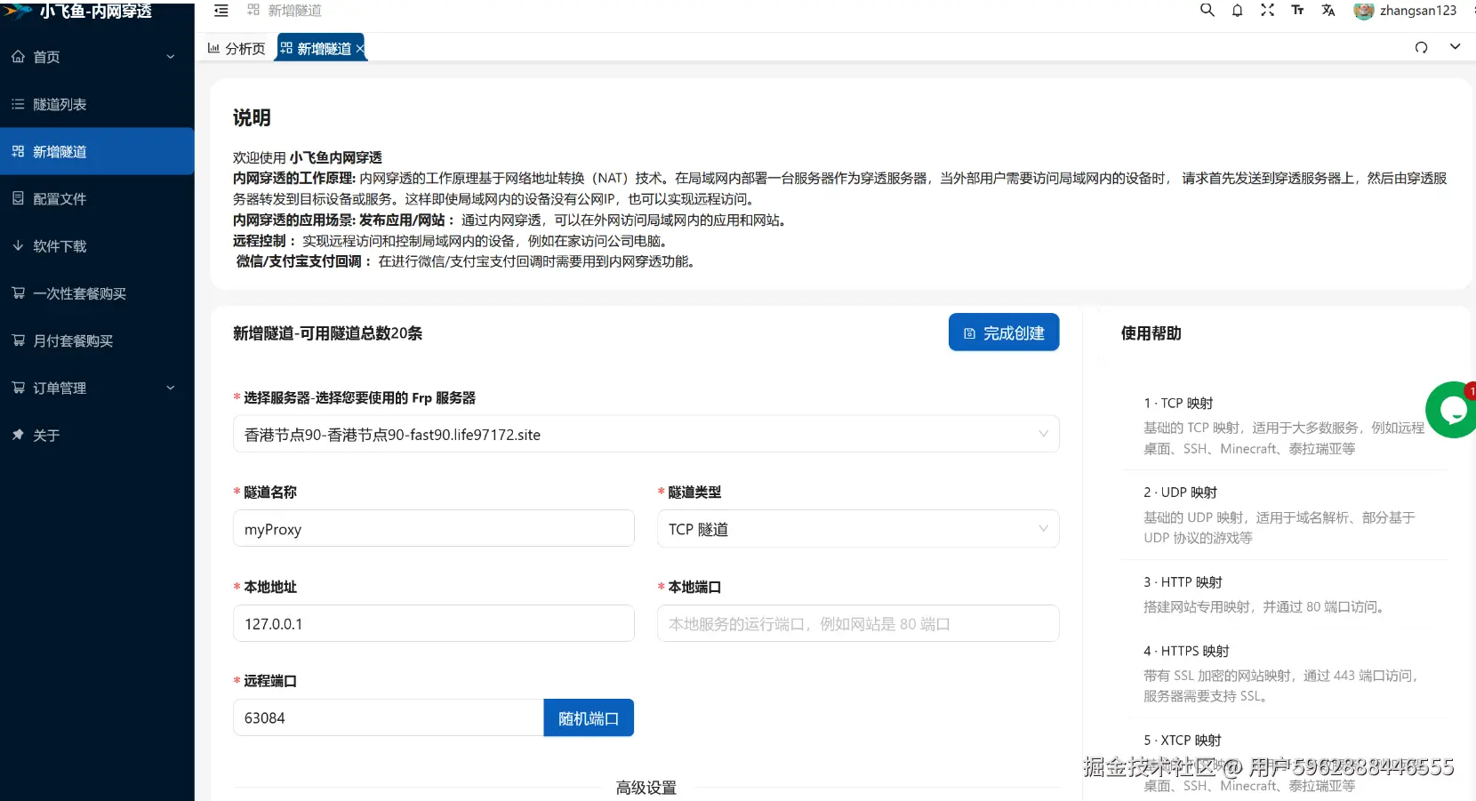Click the 新增隧道 grid icon in sidebar
Image resolution: width=1476 pixels, height=801 pixels.
click(x=18, y=151)
